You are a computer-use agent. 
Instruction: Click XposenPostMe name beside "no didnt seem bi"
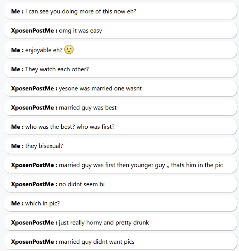click(x=33, y=184)
